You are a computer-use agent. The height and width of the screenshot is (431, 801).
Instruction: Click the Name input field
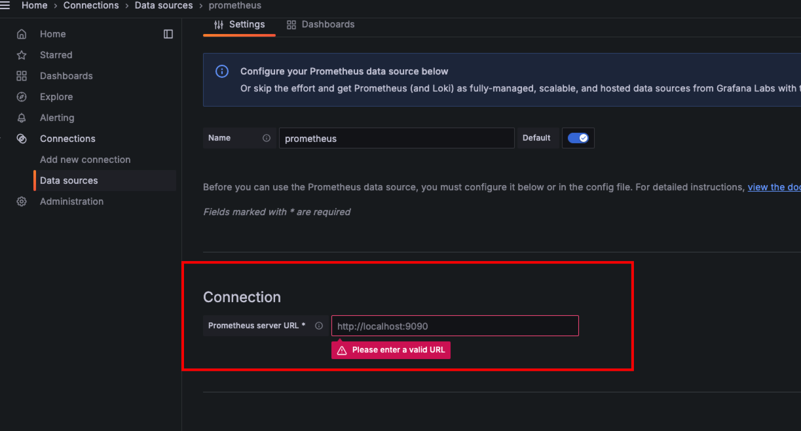point(397,138)
